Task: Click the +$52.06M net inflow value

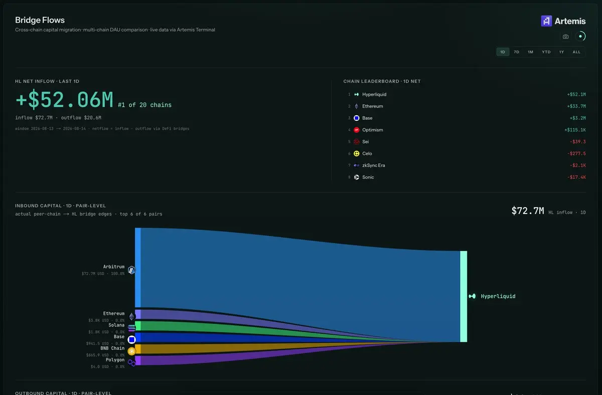Action: (x=64, y=100)
